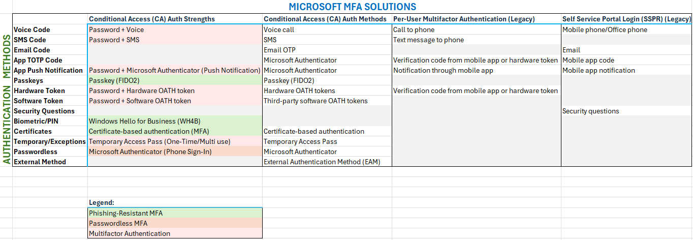Select the 'Biometric/PIN' row label
Viewport: 693px width, 240px height.
50,121
